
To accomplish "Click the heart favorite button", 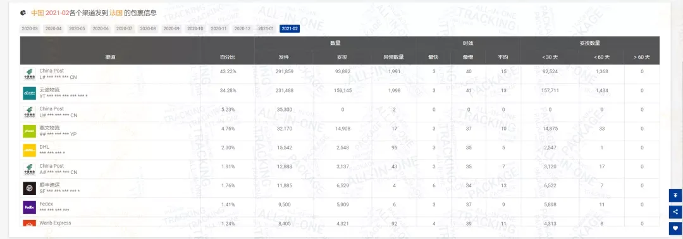I will tap(675, 228).
